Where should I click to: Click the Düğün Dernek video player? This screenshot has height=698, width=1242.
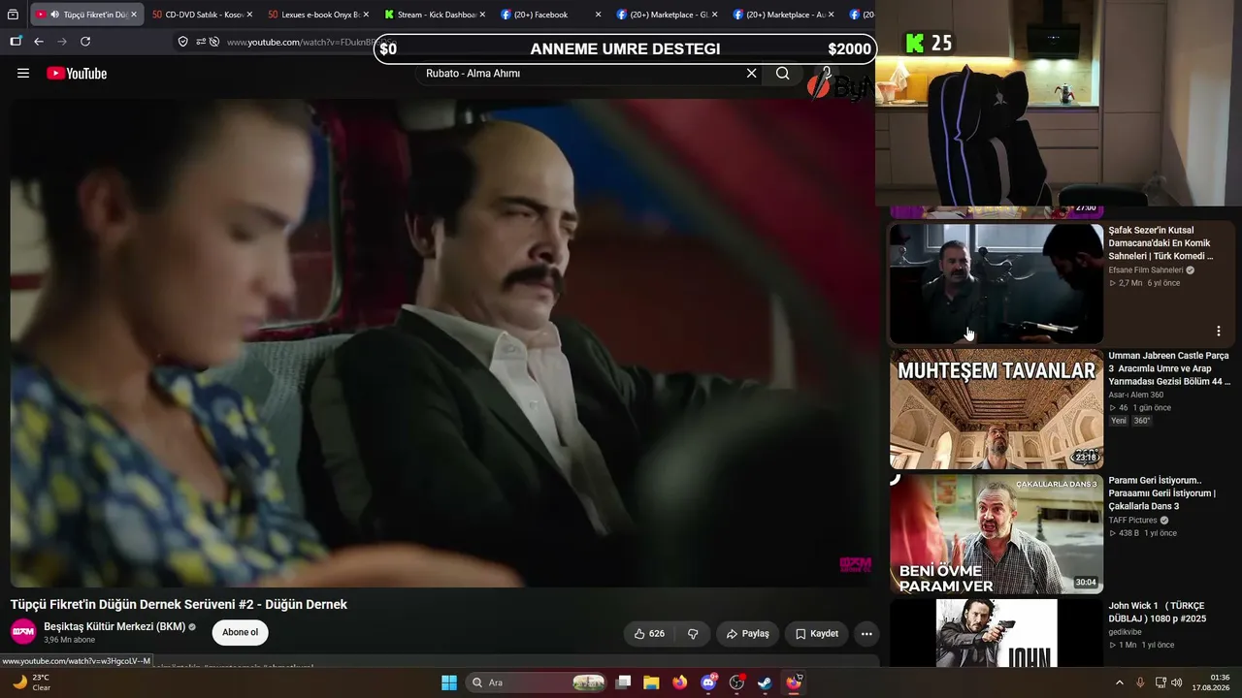pos(442,342)
